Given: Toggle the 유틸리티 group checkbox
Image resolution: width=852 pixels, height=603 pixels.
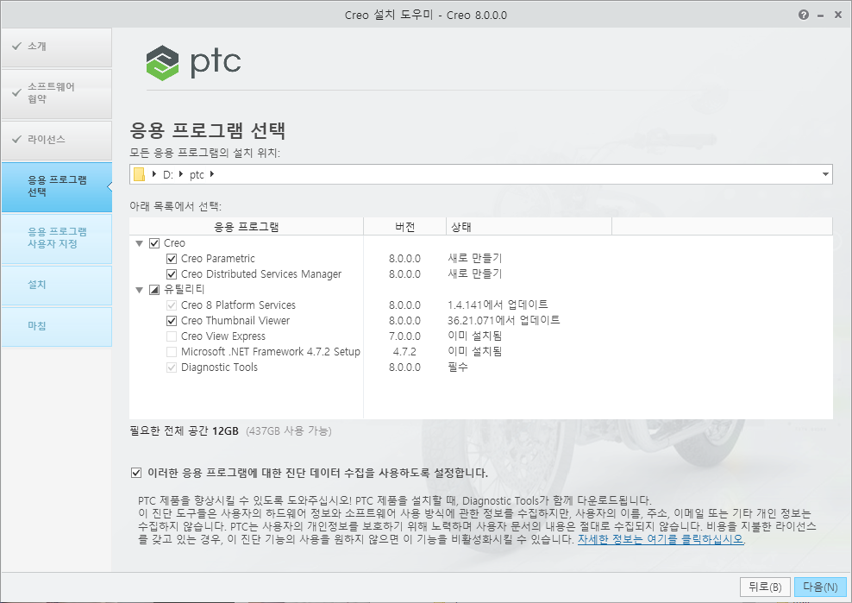Looking at the screenshot, I should (x=154, y=290).
